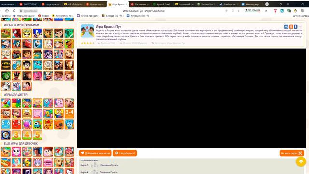Click the igroutka.ru address bar field
309x174 pixels.
tap(28, 11)
